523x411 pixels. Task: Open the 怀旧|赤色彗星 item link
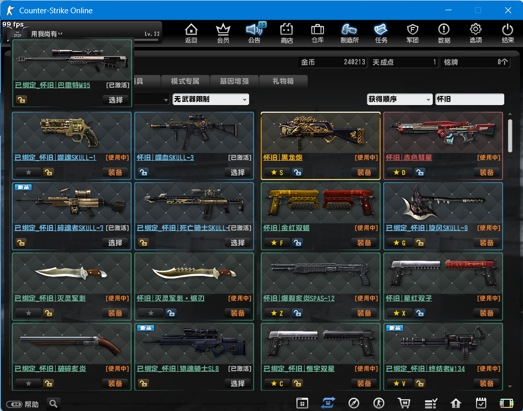[x=409, y=158]
